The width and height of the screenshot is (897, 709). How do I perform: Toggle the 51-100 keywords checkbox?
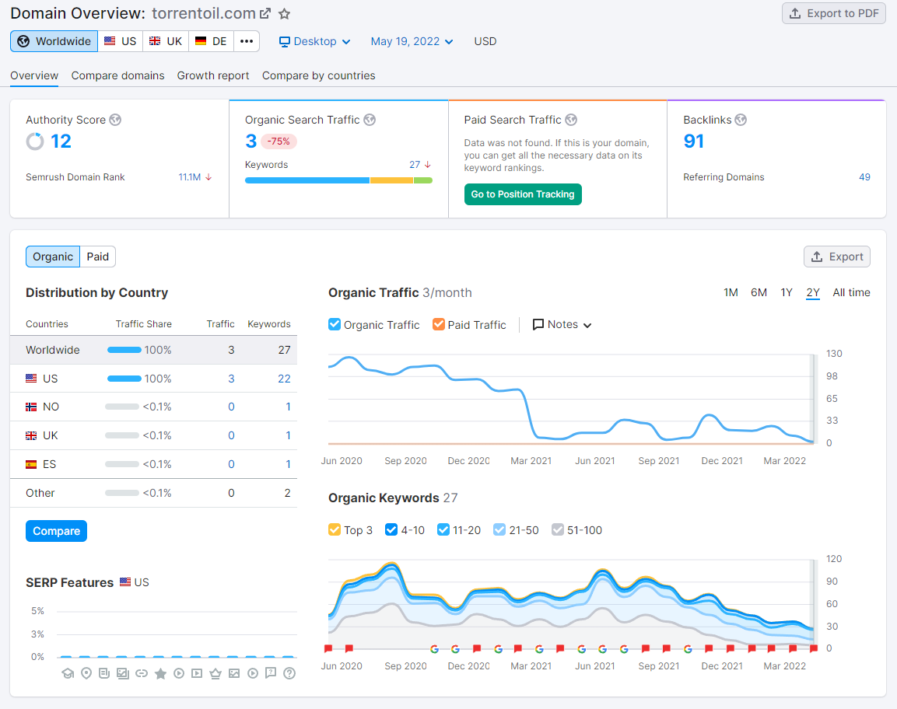click(558, 529)
